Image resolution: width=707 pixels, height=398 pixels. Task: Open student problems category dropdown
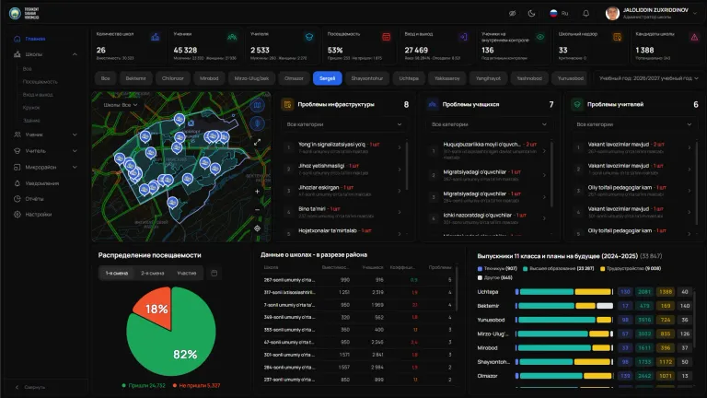(x=489, y=124)
